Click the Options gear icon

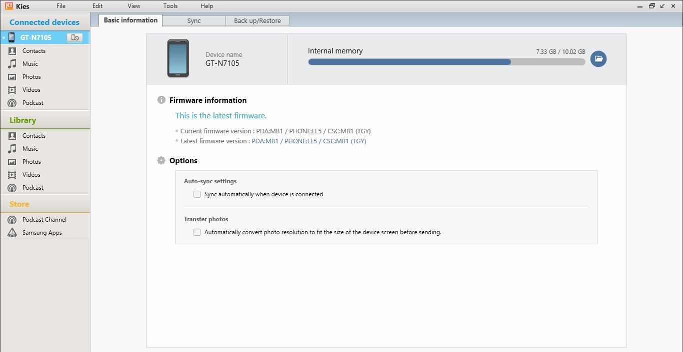click(x=161, y=161)
